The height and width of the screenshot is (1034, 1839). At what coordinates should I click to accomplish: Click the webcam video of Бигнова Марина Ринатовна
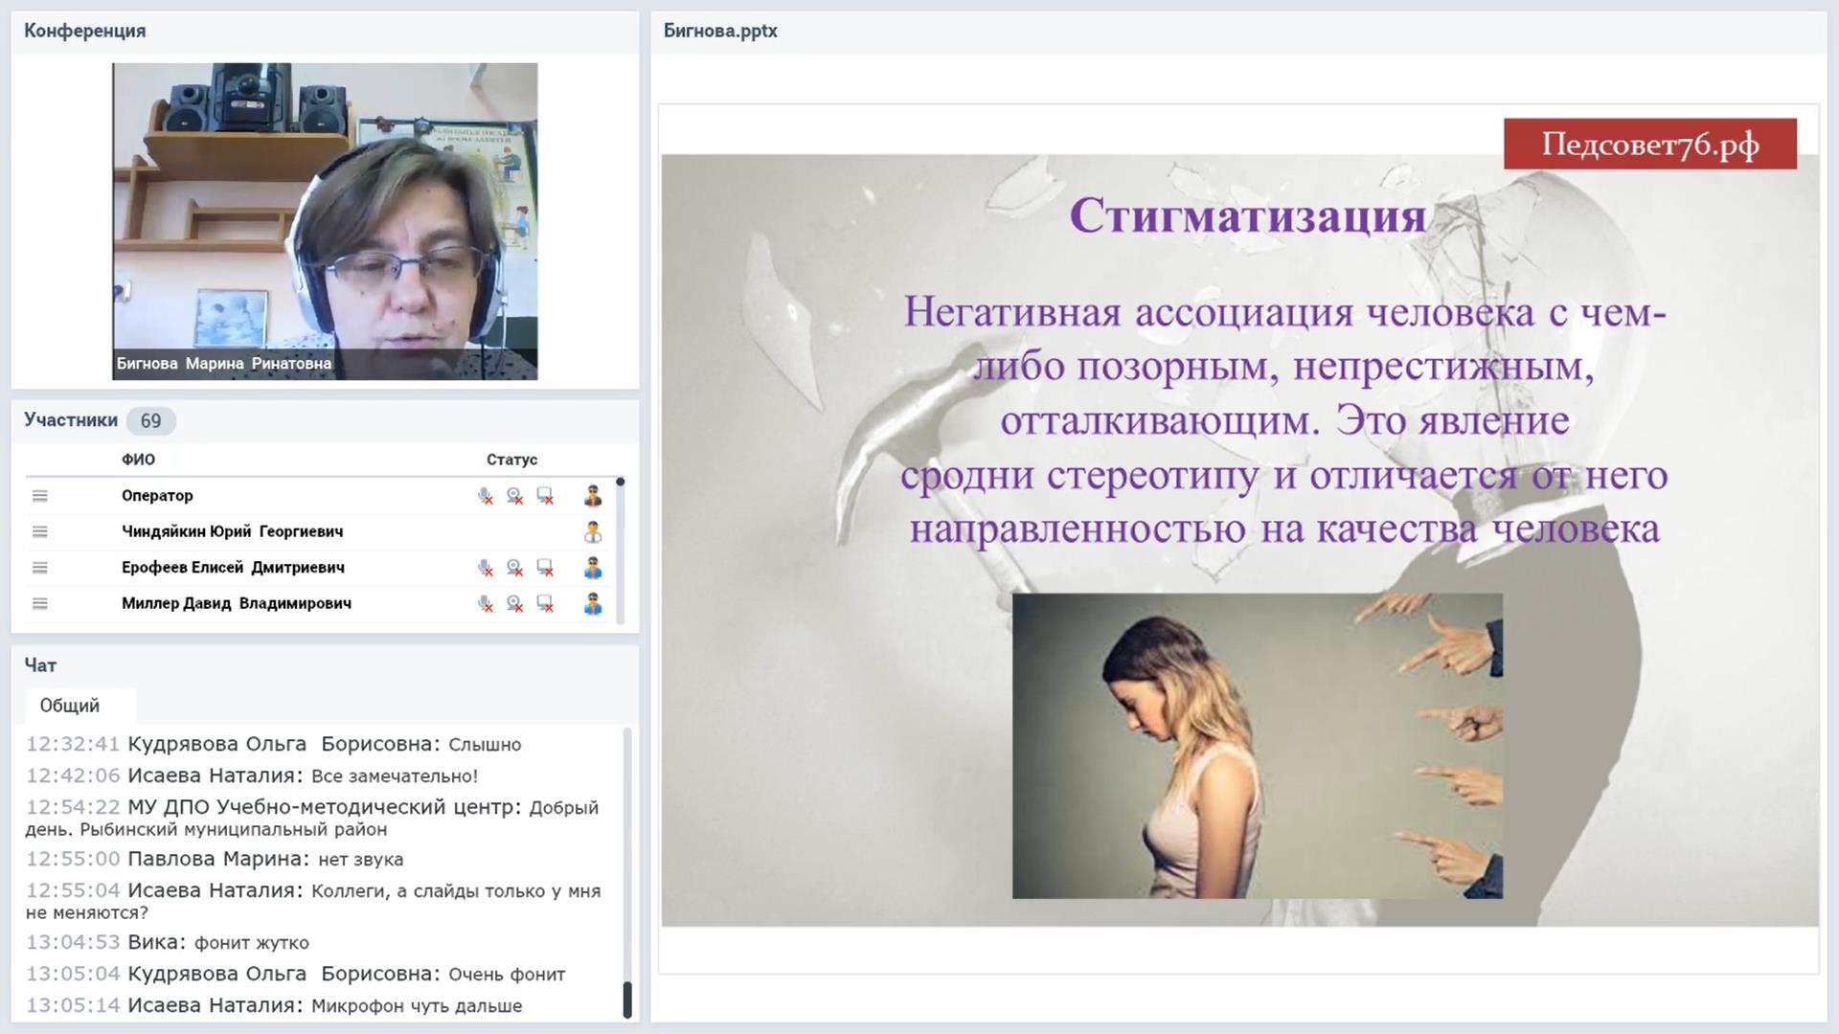[325, 221]
